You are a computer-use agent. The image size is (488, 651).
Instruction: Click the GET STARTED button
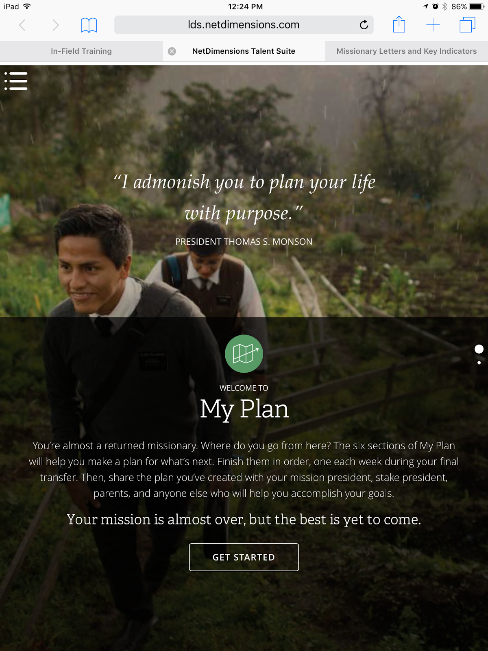tap(244, 557)
